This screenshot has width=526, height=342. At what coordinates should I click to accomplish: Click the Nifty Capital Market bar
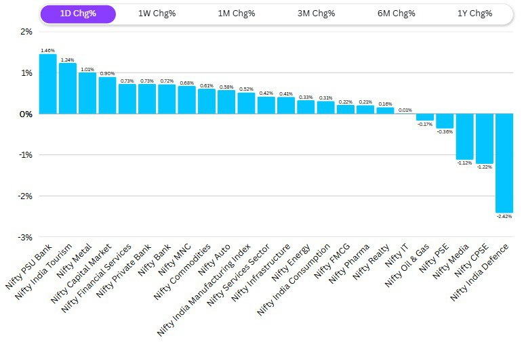(x=107, y=95)
